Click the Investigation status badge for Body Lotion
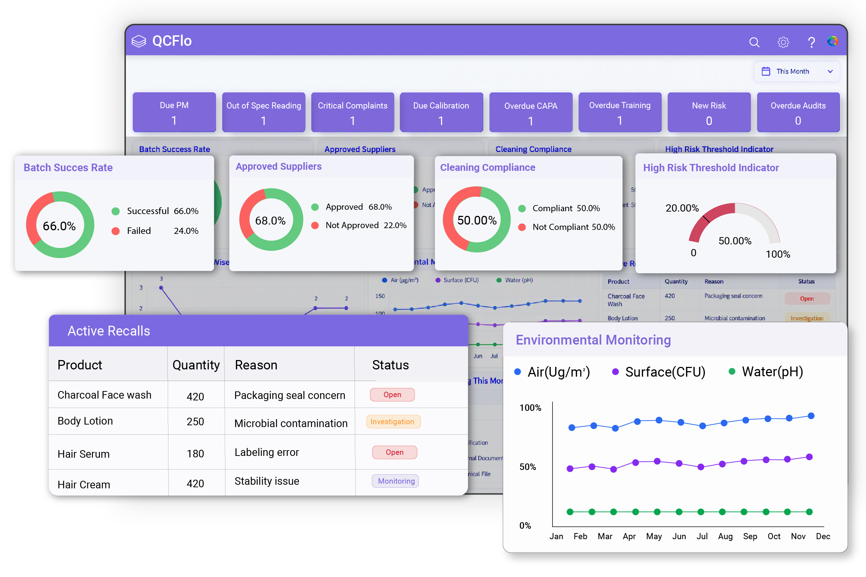The width and height of the screenshot is (866, 577). [393, 422]
